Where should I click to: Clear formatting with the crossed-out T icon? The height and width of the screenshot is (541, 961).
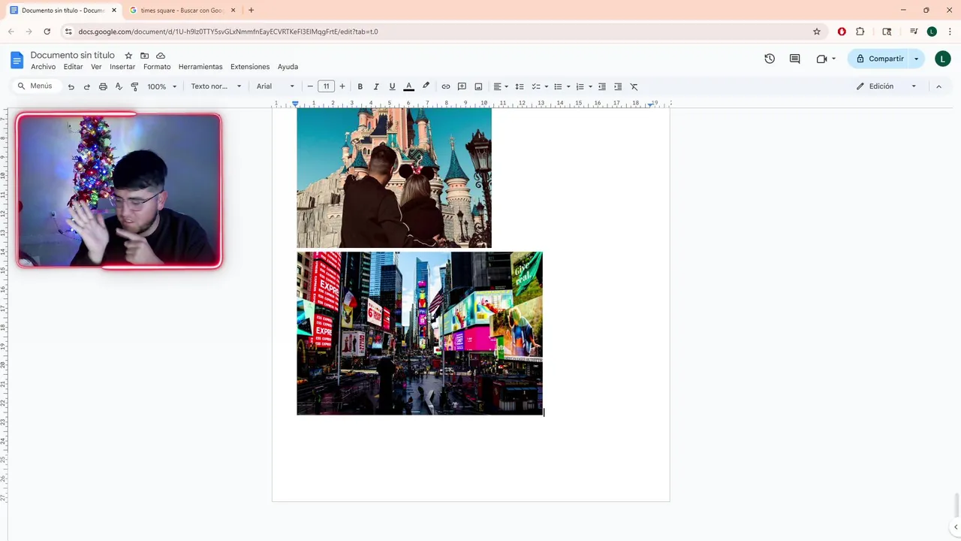point(634,86)
